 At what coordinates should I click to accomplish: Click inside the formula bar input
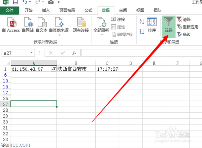pos(142,53)
